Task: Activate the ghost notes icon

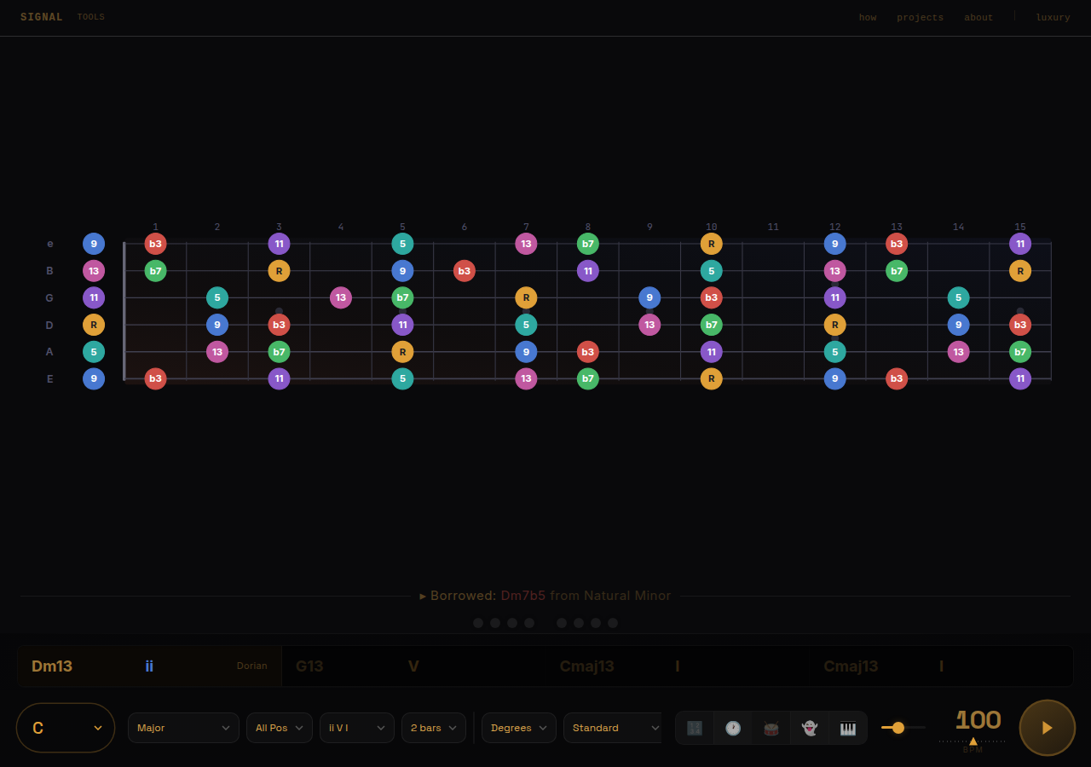Action: click(x=809, y=728)
